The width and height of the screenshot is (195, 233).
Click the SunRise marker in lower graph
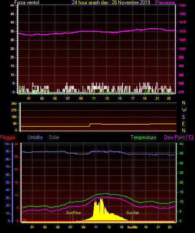74,213
